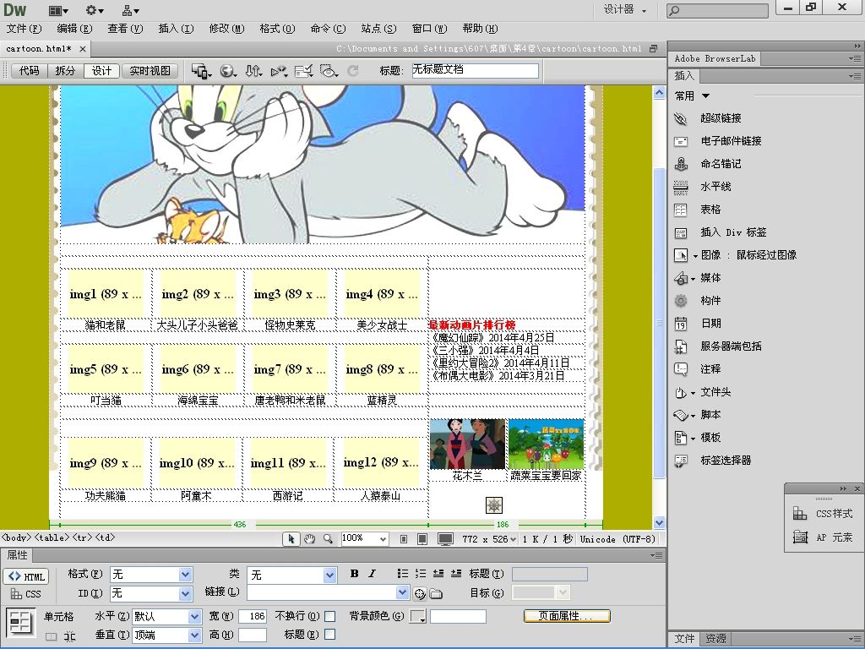This screenshot has width=865, height=649.
Task: Open the ID dropdown in Properties
Action: [x=186, y=594]
